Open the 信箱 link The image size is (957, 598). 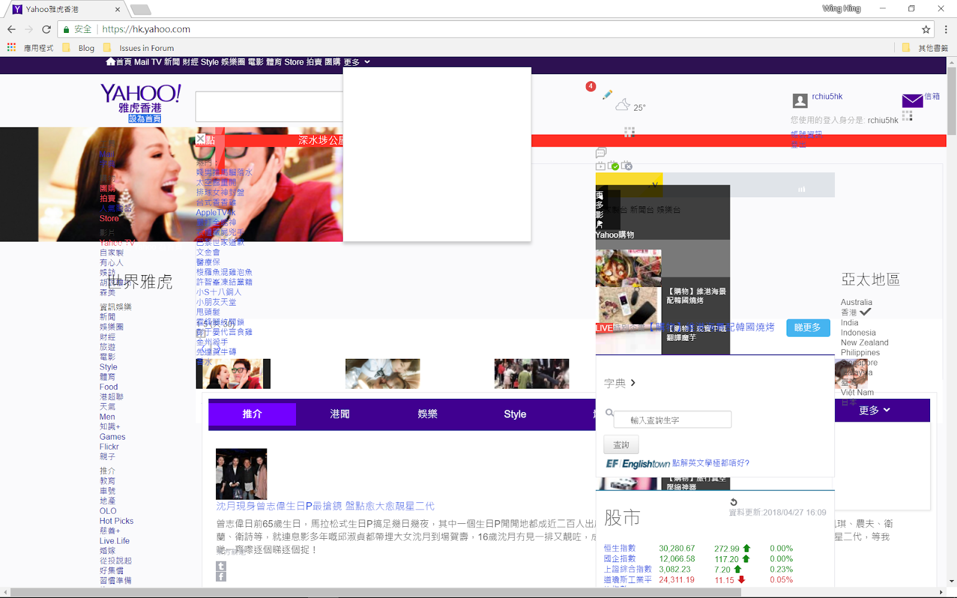tap(932, 96)
